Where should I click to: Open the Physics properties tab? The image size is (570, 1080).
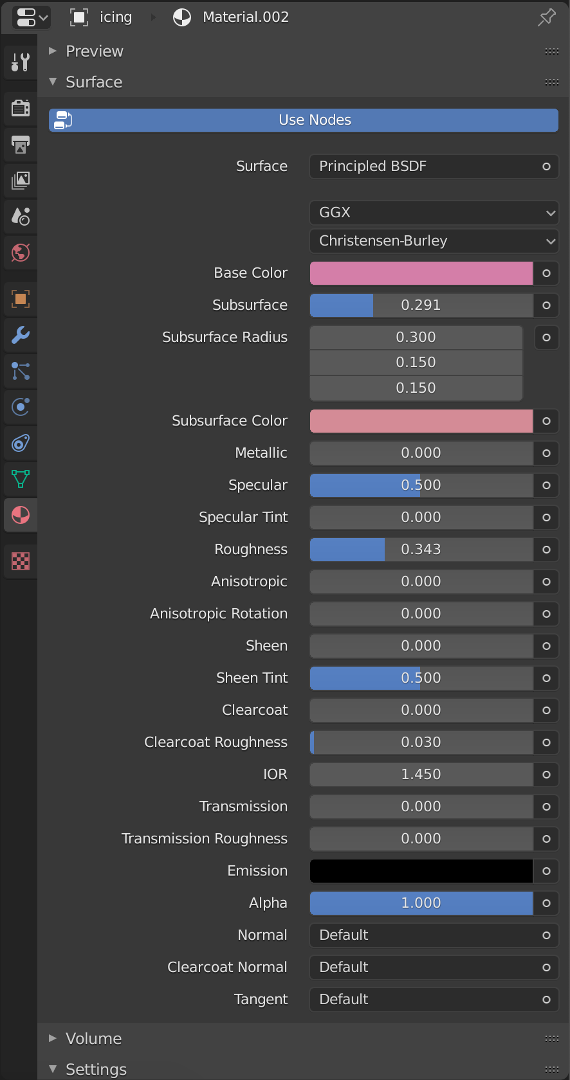click(21, 407)
